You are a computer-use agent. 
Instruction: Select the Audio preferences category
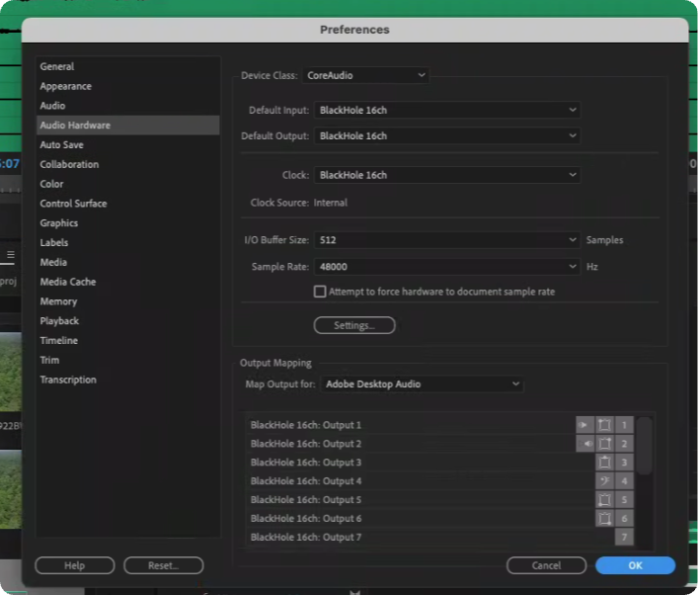[127, 106]
